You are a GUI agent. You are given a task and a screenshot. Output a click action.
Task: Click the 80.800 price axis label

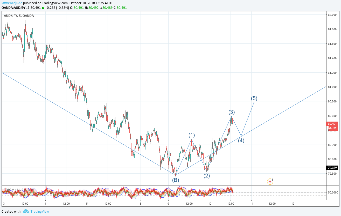pyautogui.click(x=333, y=102)
